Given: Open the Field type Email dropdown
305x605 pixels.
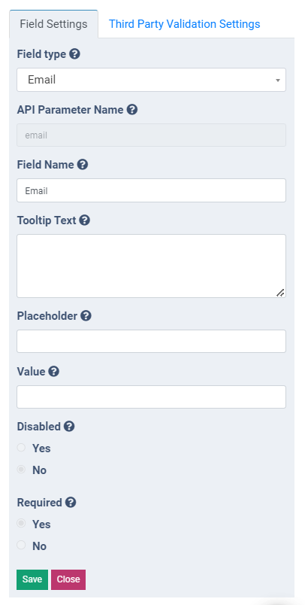Looking at the screenshot, I should (x=151, y=80).
